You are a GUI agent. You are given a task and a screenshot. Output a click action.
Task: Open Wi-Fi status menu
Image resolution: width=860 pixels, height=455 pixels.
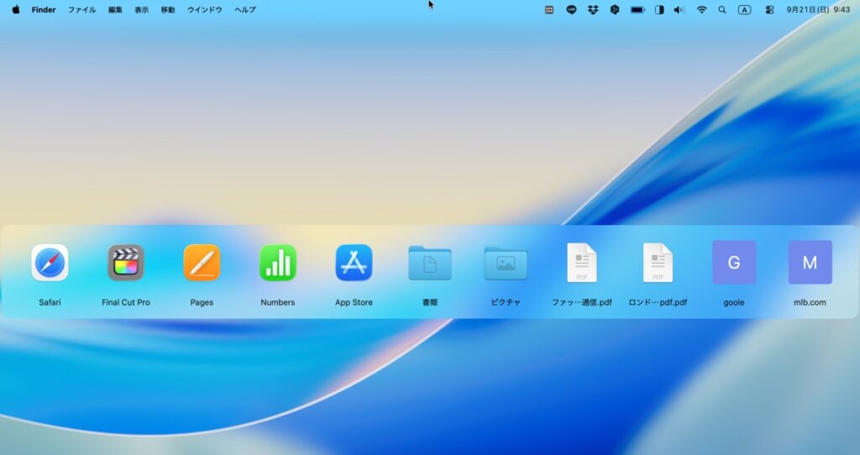701,10
